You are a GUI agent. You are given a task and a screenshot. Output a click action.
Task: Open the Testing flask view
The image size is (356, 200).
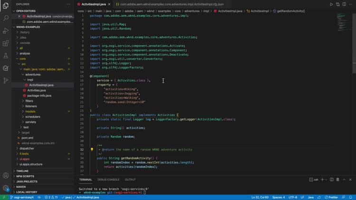coord(6,56)
